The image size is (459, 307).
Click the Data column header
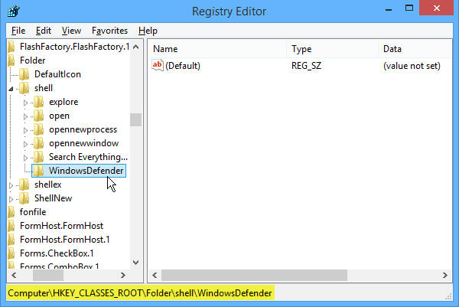click(415, 49)
